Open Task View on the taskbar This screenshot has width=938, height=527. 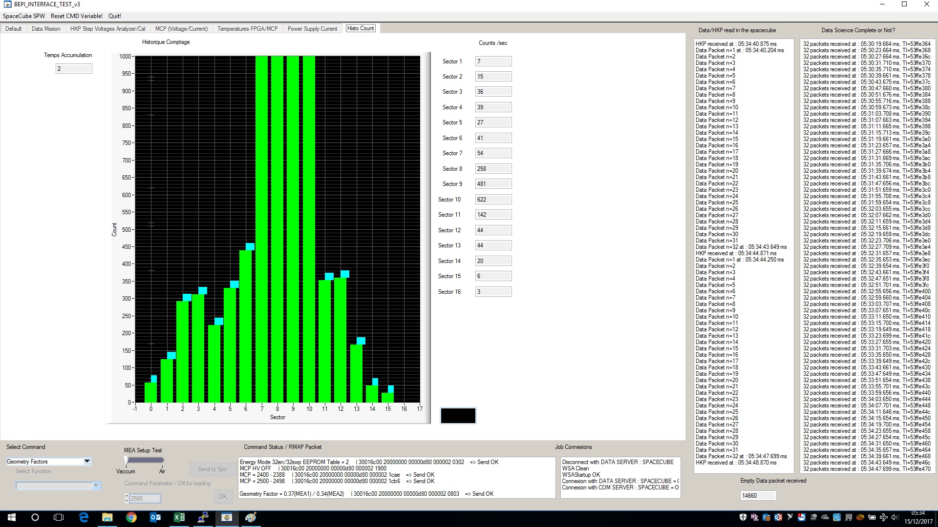pos(59,517)
